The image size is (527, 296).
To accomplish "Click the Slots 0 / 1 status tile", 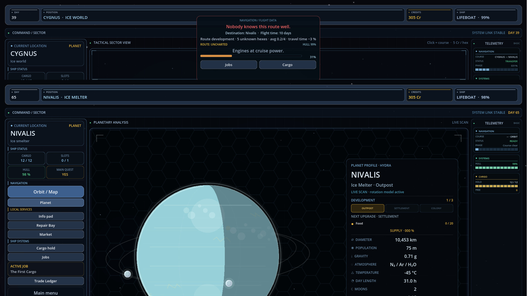I will tap(65, 158).
